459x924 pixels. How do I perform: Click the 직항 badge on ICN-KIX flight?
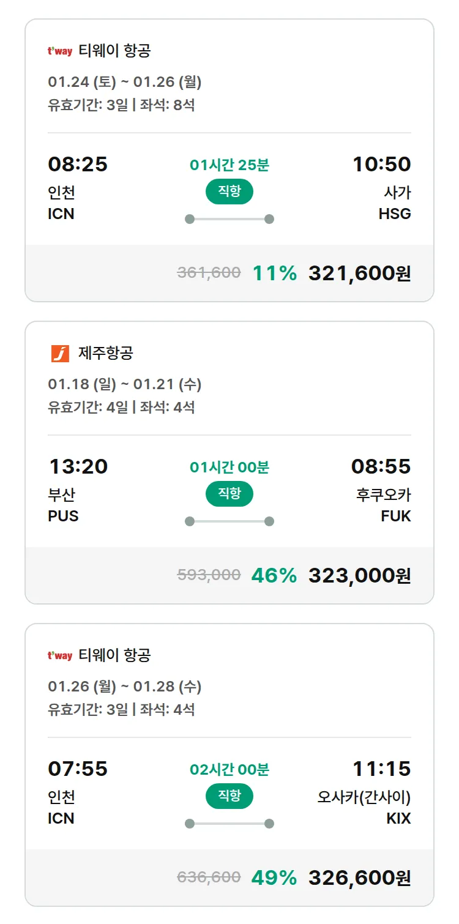(x=229, y=796)
